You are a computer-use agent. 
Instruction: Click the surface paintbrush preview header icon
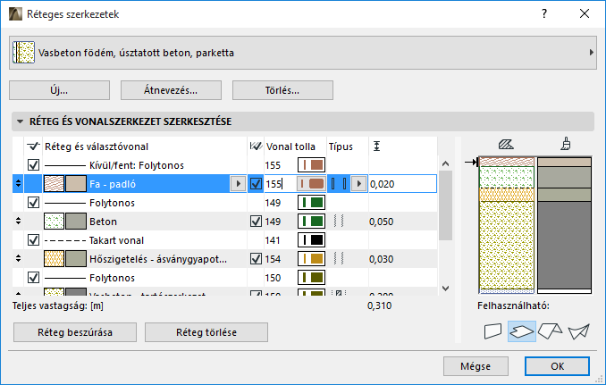tap(566, 144)
